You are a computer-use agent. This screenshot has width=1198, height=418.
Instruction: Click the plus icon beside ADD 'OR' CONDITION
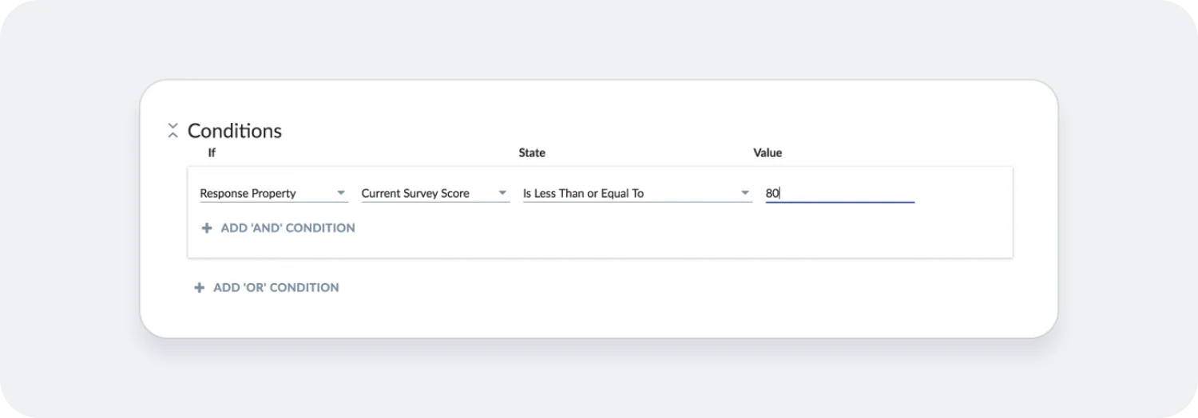(200, 288)
